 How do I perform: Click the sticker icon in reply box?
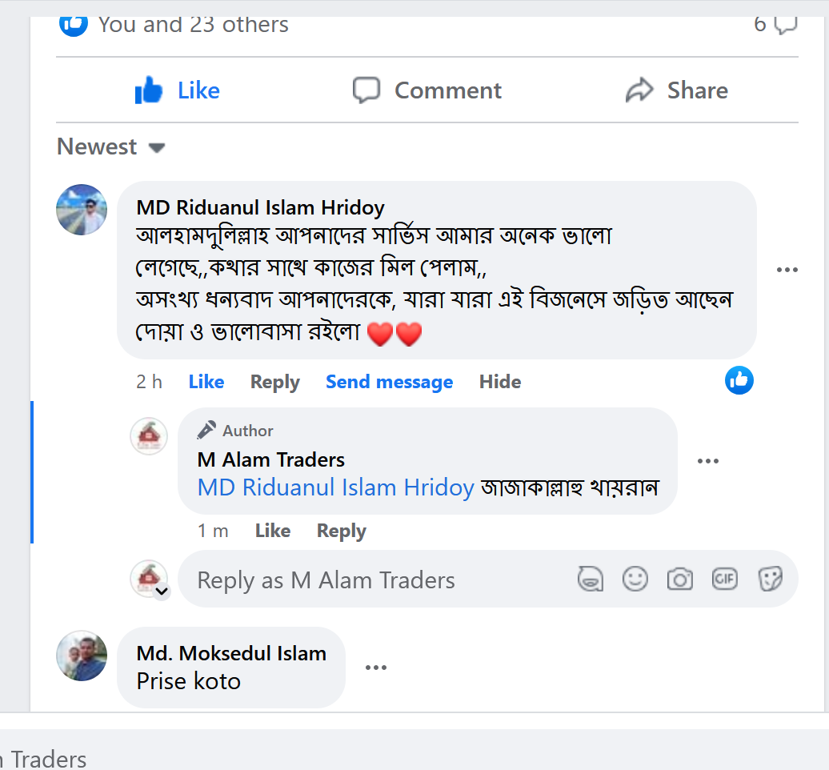(x=770, y=579)
